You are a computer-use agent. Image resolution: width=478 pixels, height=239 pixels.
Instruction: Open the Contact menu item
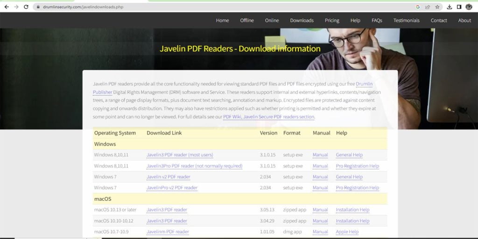tap(439, 21)
